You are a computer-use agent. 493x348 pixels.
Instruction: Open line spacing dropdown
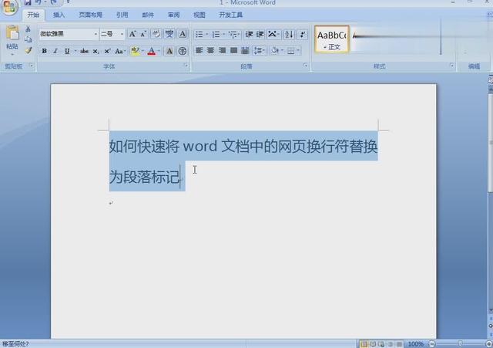tap(260, 50)
